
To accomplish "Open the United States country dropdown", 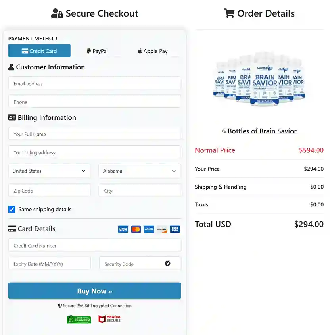I will coord(49,171).
